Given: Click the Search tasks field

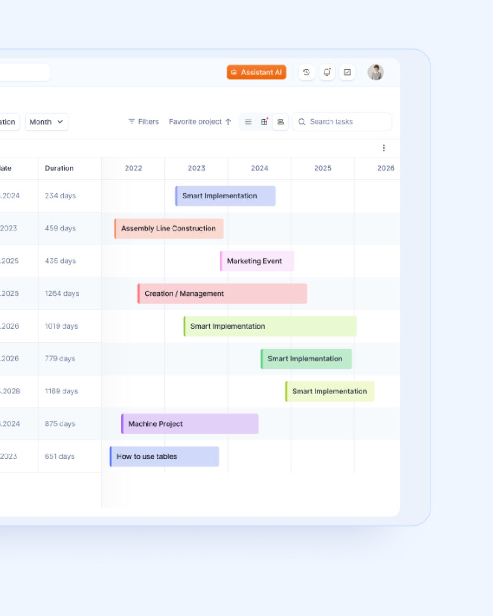Looking at the screenshot, I should click(342, 122).
